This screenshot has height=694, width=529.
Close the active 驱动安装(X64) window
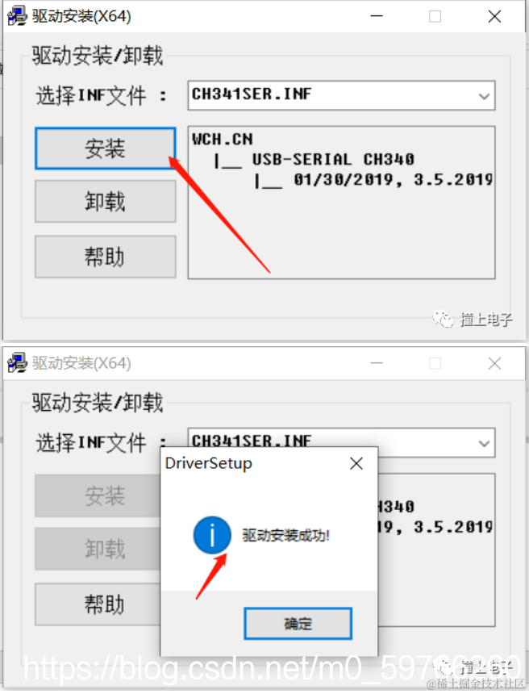tap(494, 16)
